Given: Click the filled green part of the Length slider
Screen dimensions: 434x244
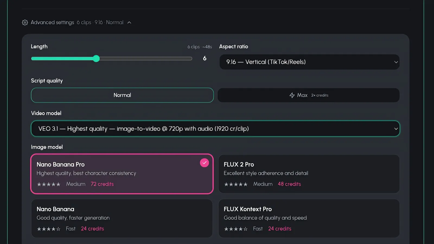Looking at the screenshot, I should [x=62, y=59].
